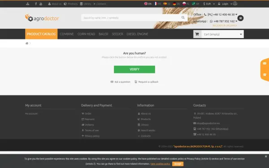The width and height of the screenshot is (269, 168).
Task: Open Products footer link
Action: tap(144, 119)
